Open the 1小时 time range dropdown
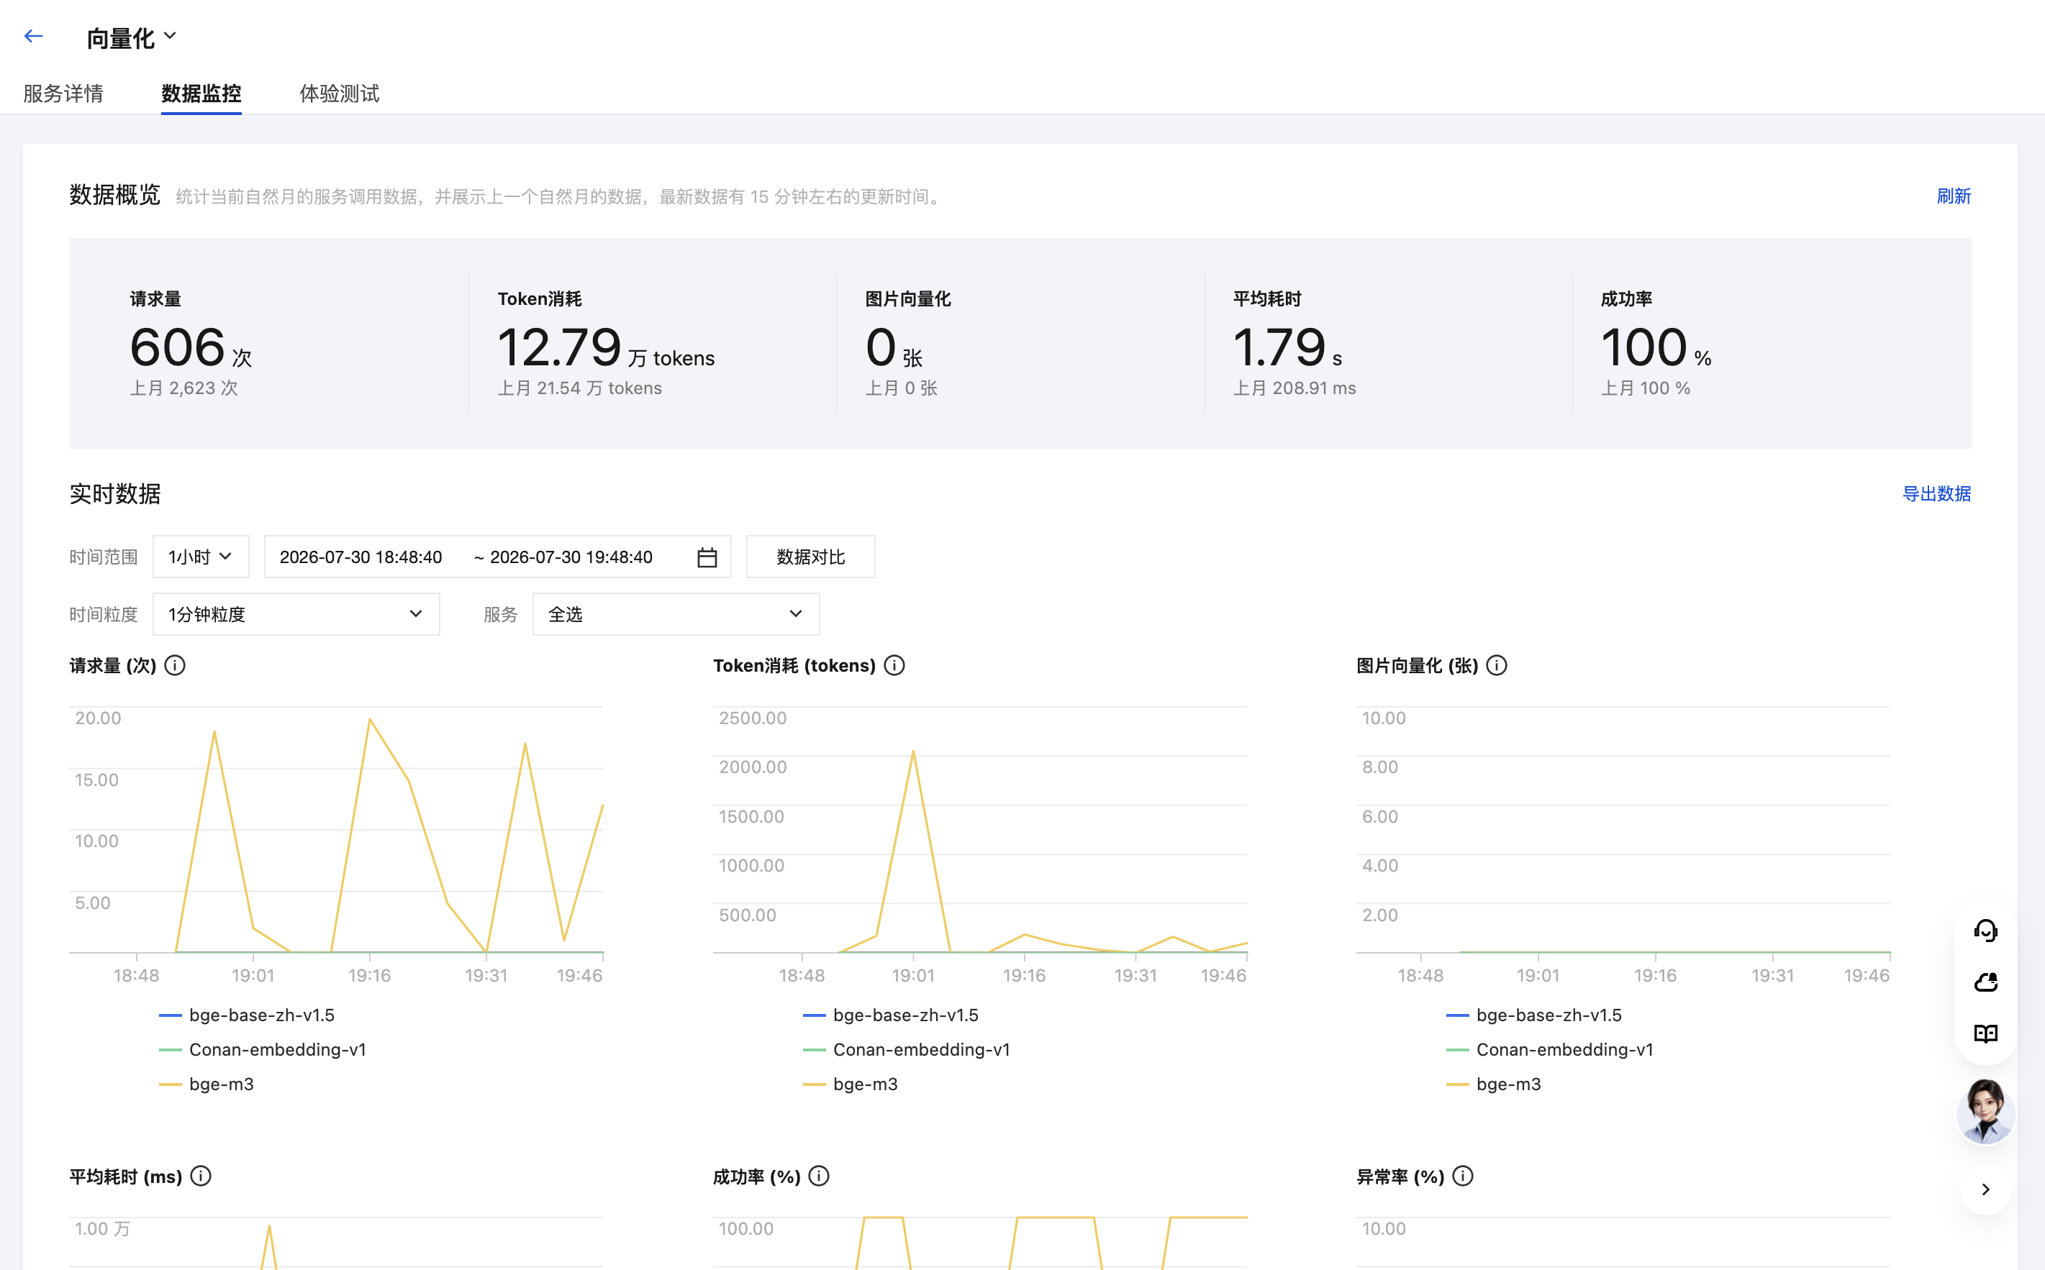Image resolution: width=2045 pixels, height=1270 pixels. click(x=201, y=557)
